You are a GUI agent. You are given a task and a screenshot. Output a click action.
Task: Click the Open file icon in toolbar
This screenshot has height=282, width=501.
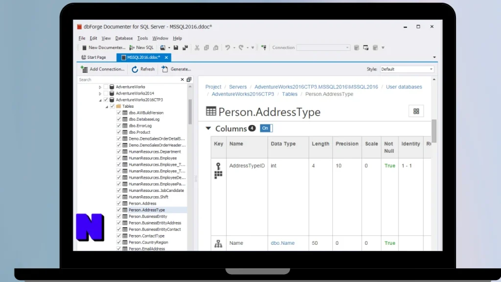(163, 47)
